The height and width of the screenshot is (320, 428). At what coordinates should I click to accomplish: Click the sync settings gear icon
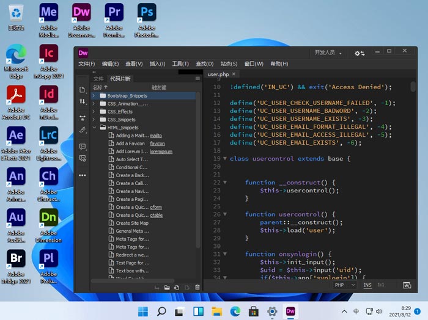(360, 53)
